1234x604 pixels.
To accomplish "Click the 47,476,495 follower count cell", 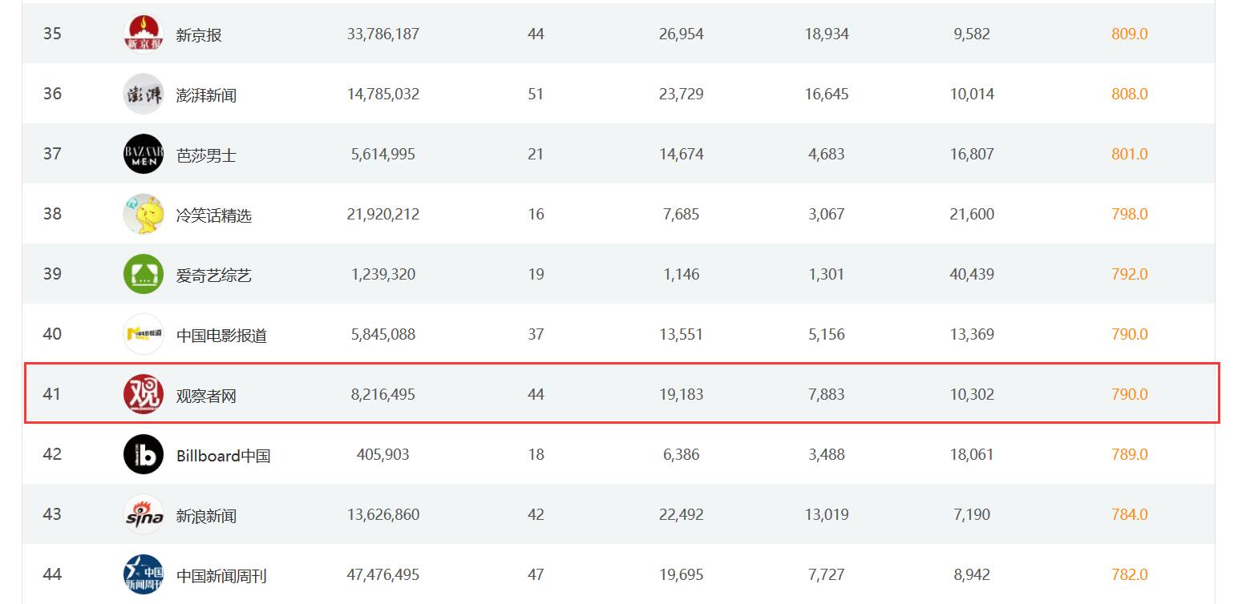I will (x=383, y=574).
